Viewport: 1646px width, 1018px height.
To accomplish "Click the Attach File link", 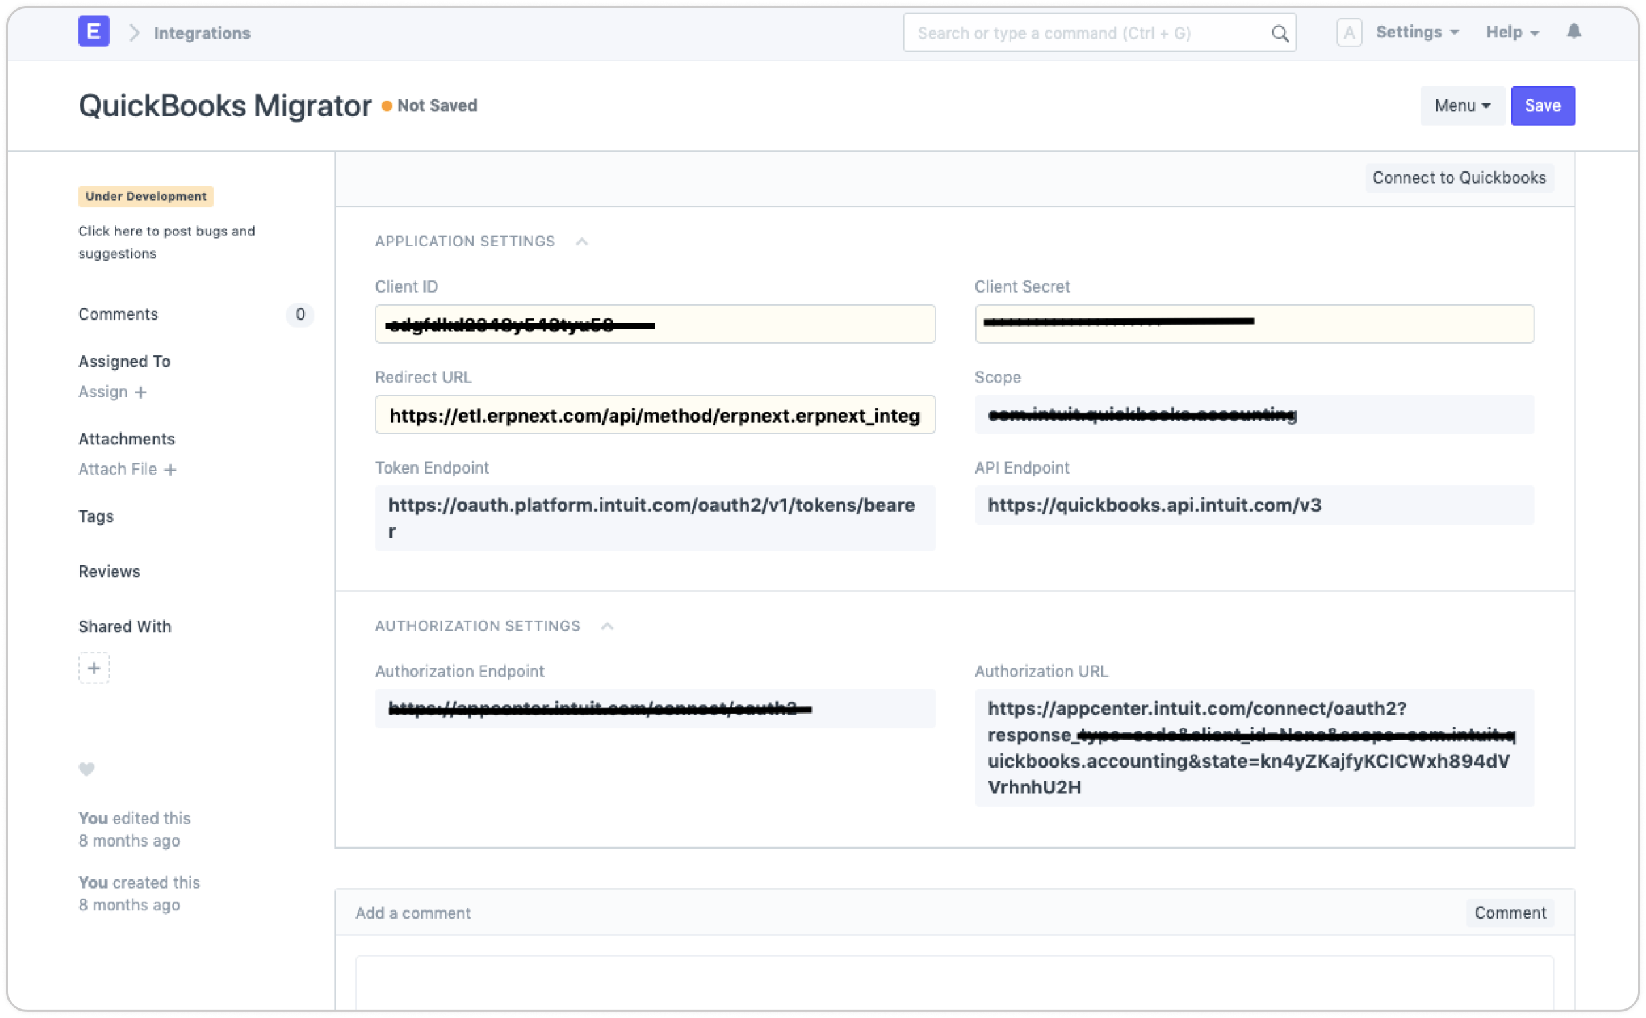I will [118, 470].
